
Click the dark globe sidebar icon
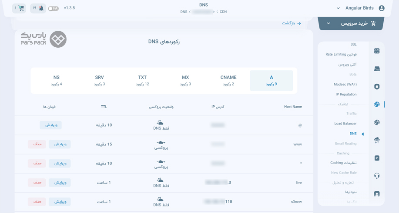coord(377,122)
